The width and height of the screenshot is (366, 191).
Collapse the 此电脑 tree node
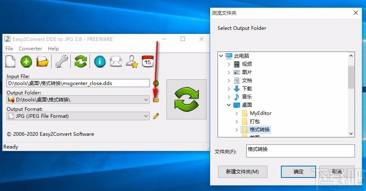coord(221,56)
